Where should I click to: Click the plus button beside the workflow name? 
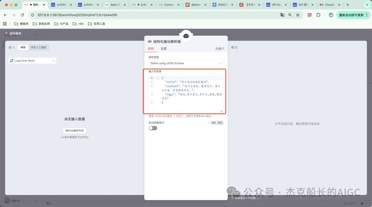37,35
